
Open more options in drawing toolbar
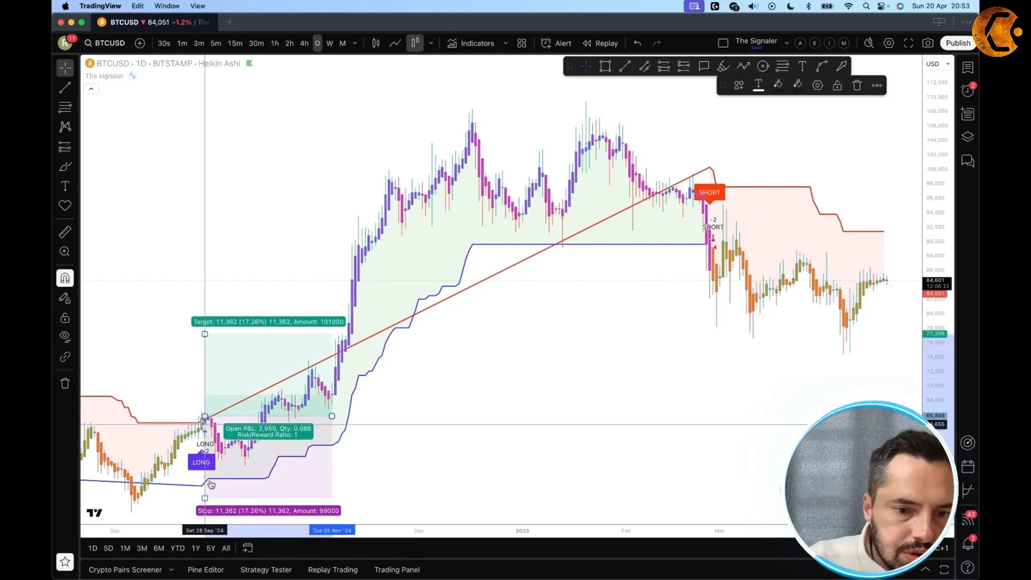click(877, 85)
